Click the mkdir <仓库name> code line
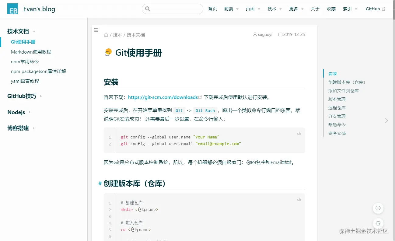This screenshot has width=395, height=241. (139, 209)
